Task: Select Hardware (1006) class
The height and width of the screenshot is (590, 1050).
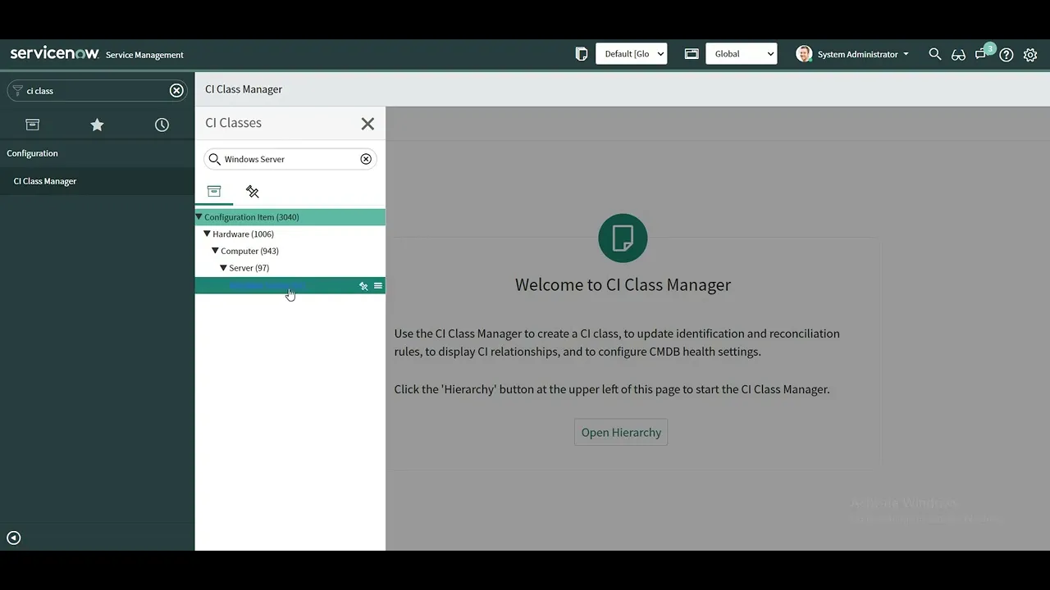Action: 244,234
